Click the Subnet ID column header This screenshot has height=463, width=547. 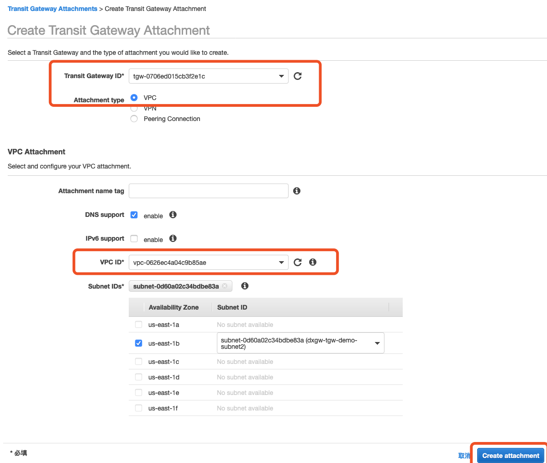click(x=232, y=307)
